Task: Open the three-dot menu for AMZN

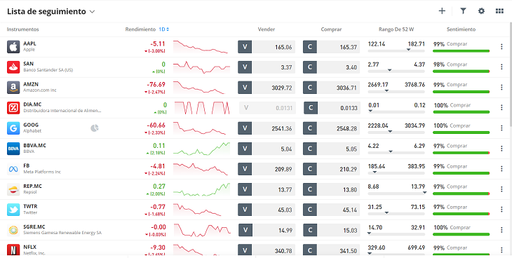Action: pos(501,88)
